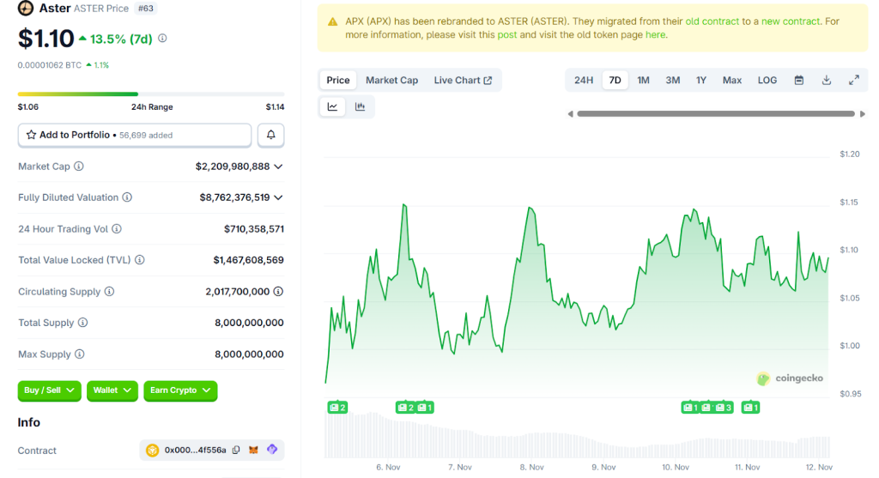Expand the Market Cap value chevron
The height and width of the screenshot is (478, 879).
(x=278, y=166)
